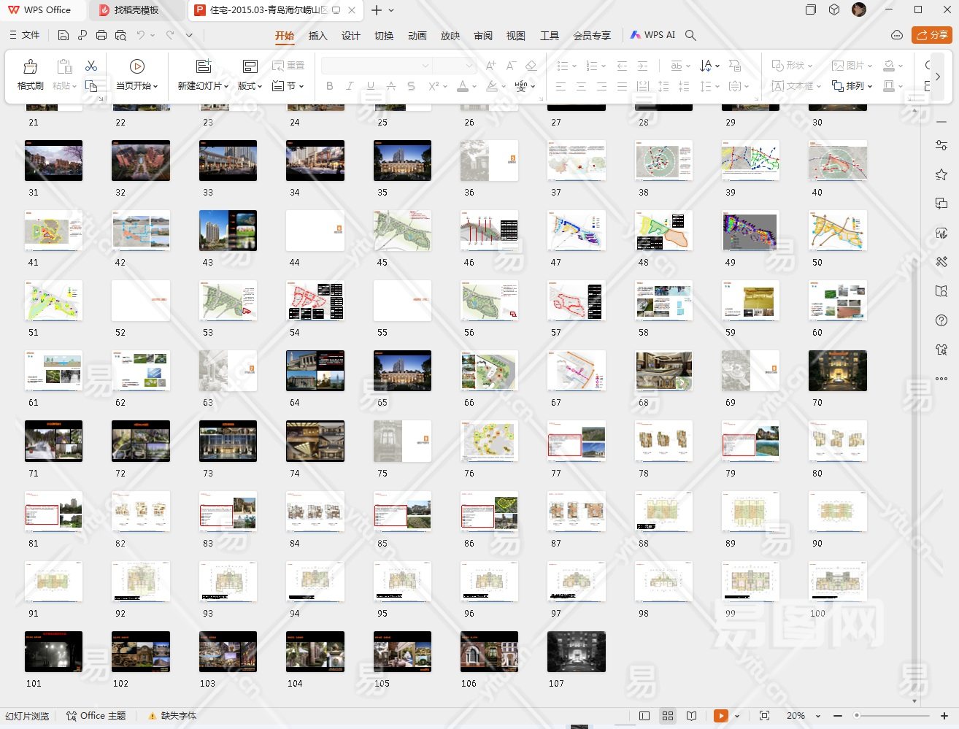
Task: Click the fit-to-window icon beside zoom percentage
Action: [764, 716]
